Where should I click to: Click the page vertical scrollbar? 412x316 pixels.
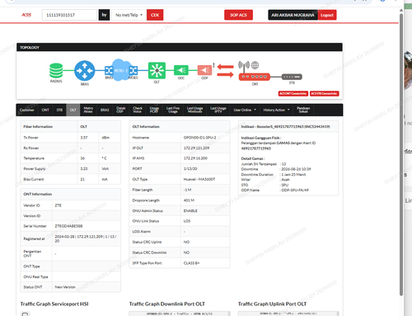401,154
